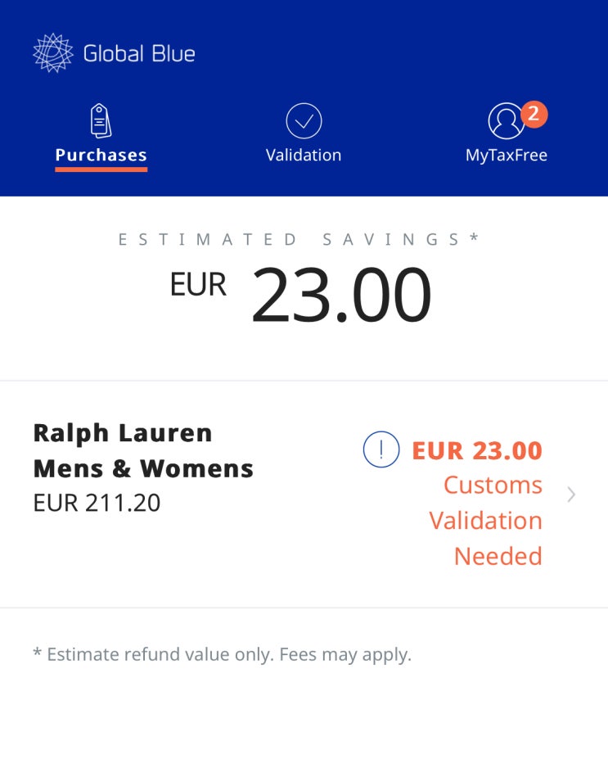This screenshot has height=759, width=608.
Task: Expand purchase details with the right chevron
Action: pos(571,494)
